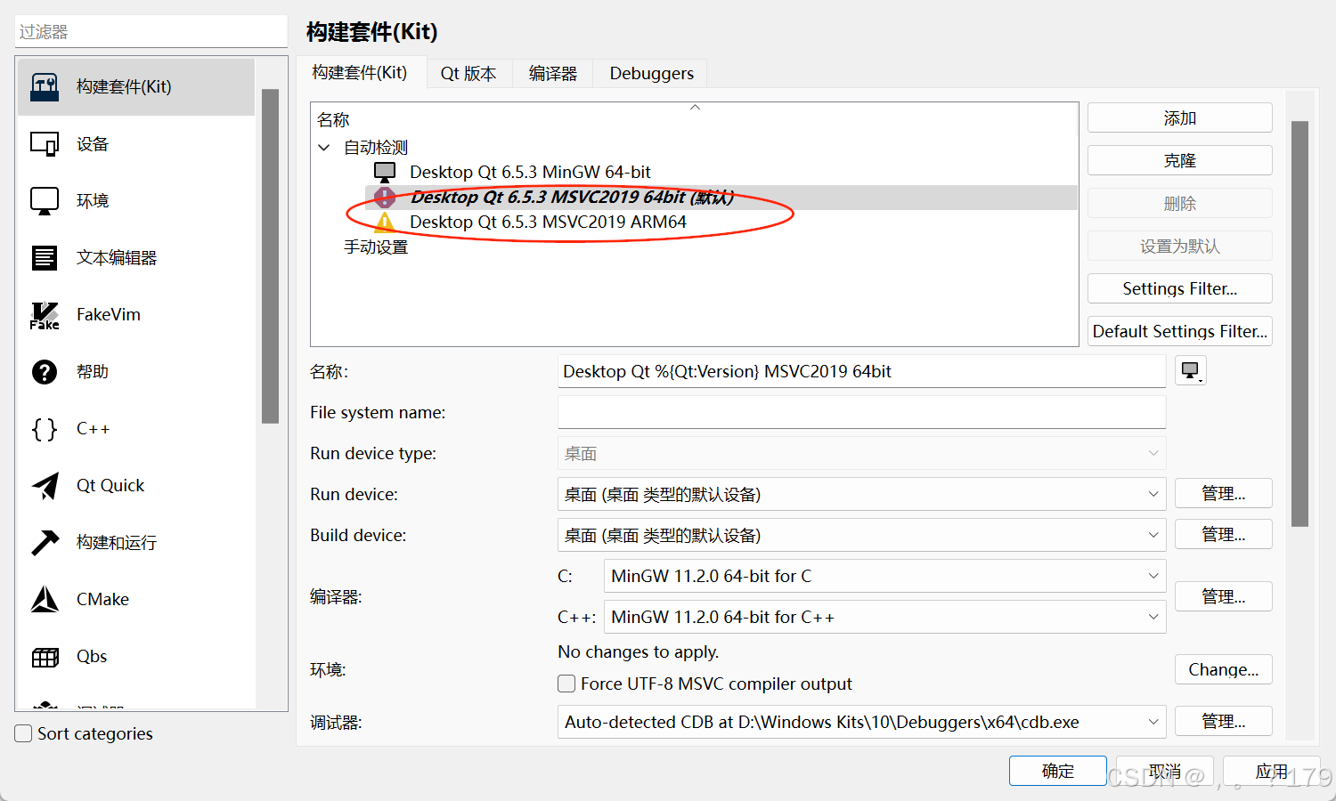The width and height of the screenshot is (1336, 801).
Task: Click the disabled Run device type dropdown
Action: click(x=861, y=453)
